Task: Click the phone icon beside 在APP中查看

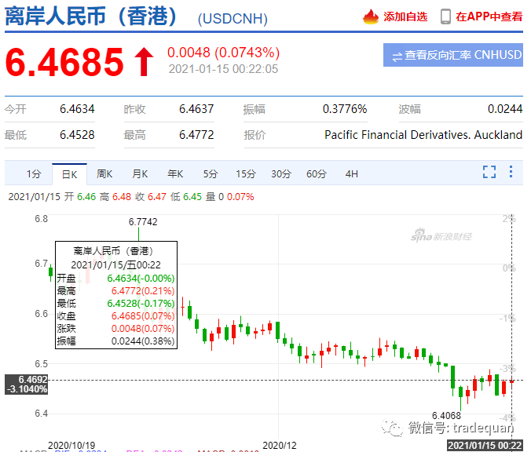Action: point(445,16)
